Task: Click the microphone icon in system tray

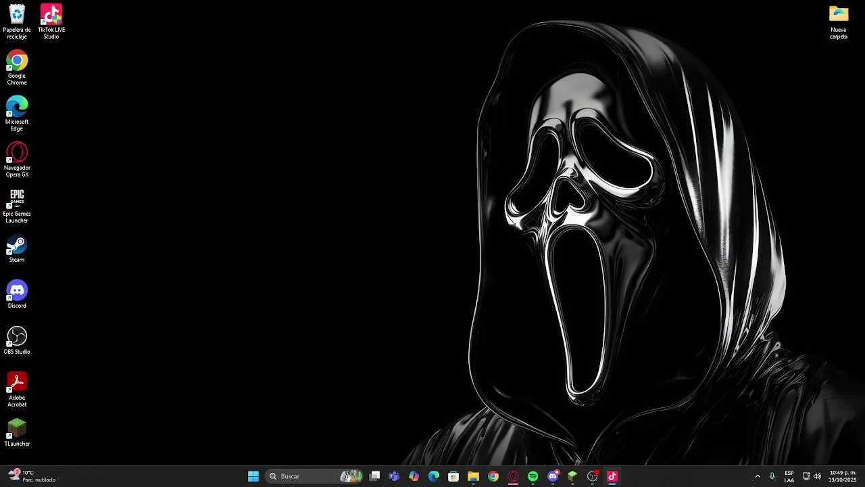Action: point(772,476)
